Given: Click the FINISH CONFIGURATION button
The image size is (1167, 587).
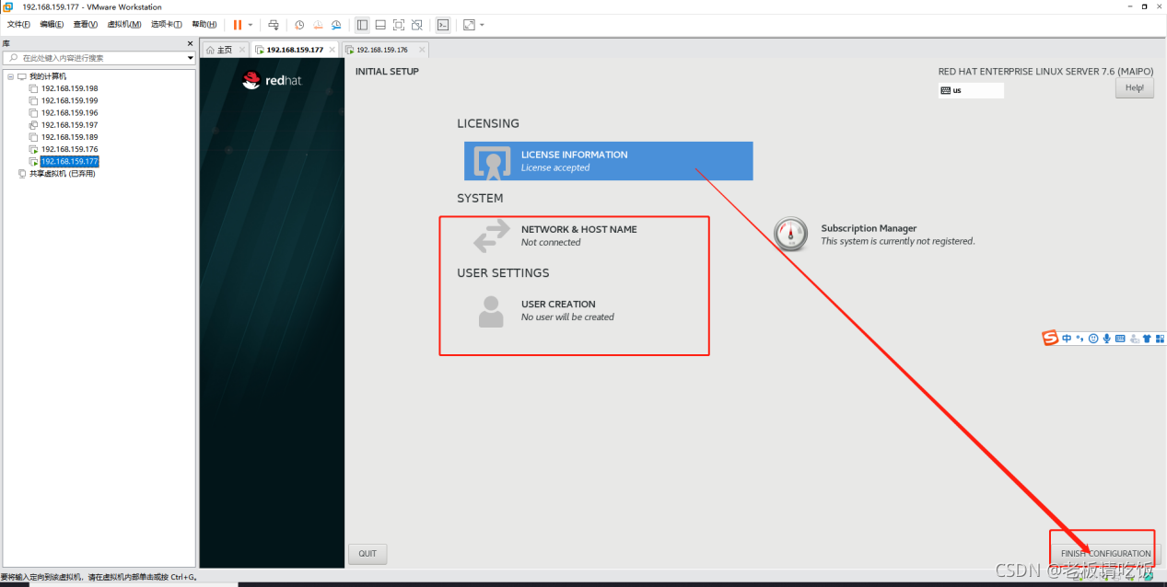Looking at the screenshot, I should [1105, 554].
